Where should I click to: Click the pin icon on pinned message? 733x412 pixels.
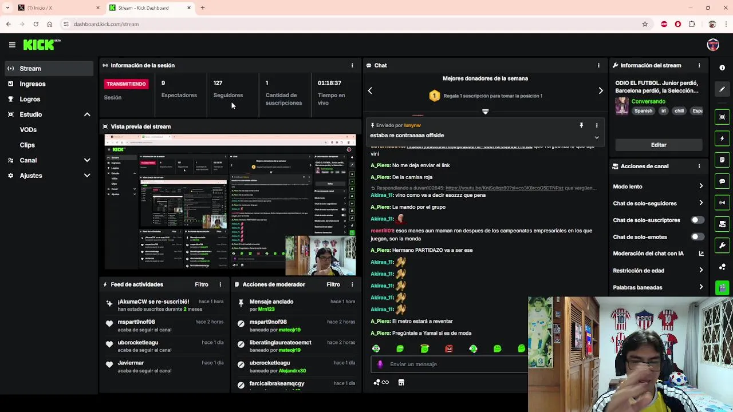point(581,125)
